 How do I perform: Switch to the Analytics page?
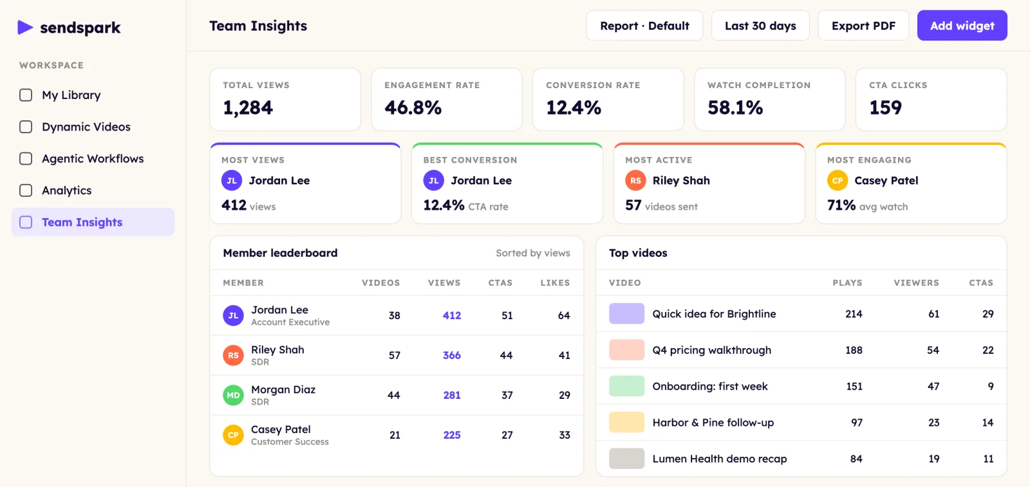[x=93, y=190]
